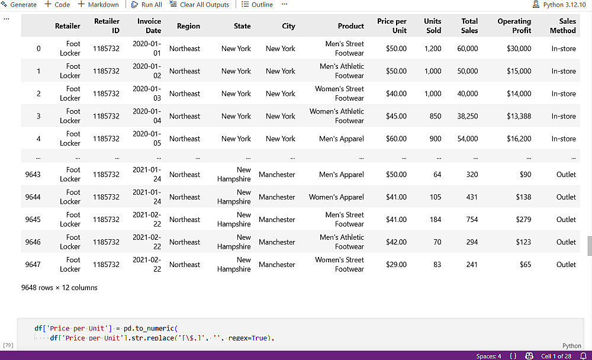Viewport: 592px width, 360px height.
Task: Click into the Price per Unit code cell
Action: click(x=300, y=333)
